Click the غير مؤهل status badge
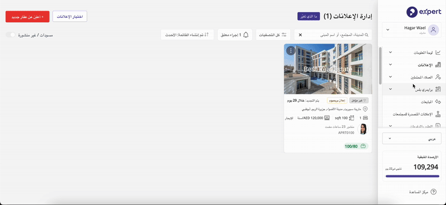This screenshot has height=205, width=446. tap(358, 101)
